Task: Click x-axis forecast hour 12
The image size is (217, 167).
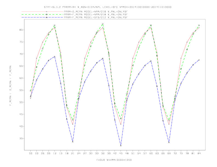Action: tap(55, 153)
